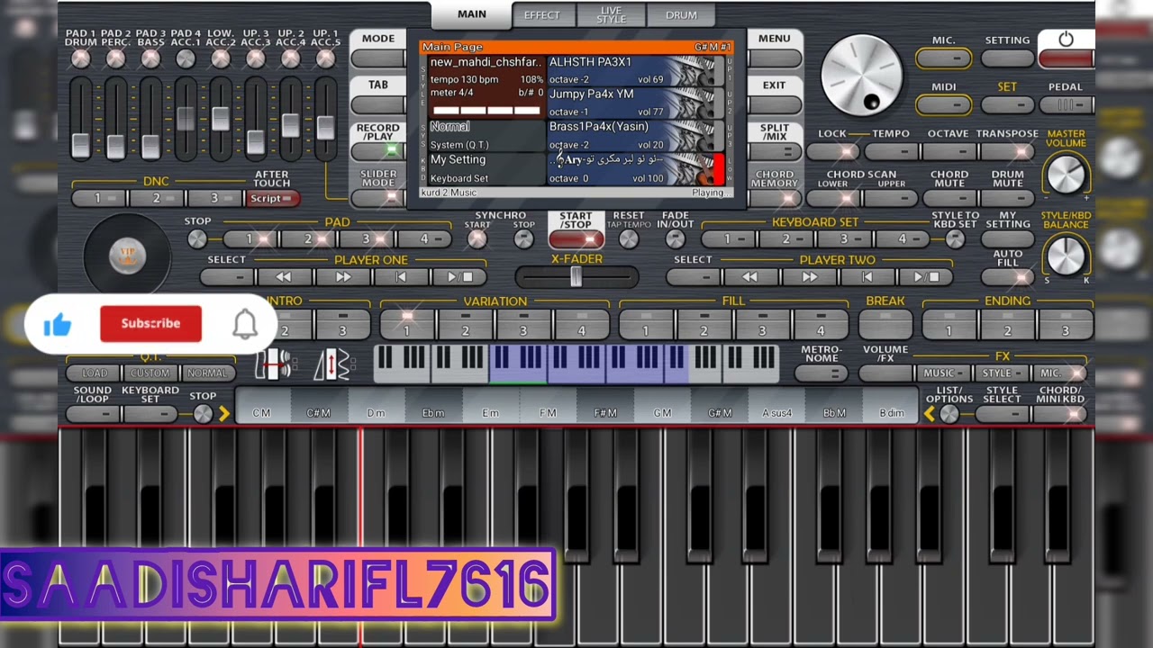The height and width of the screenshot is (648, 1153).
Task: Toggle the MIDI button
Action: coord(944,105)
